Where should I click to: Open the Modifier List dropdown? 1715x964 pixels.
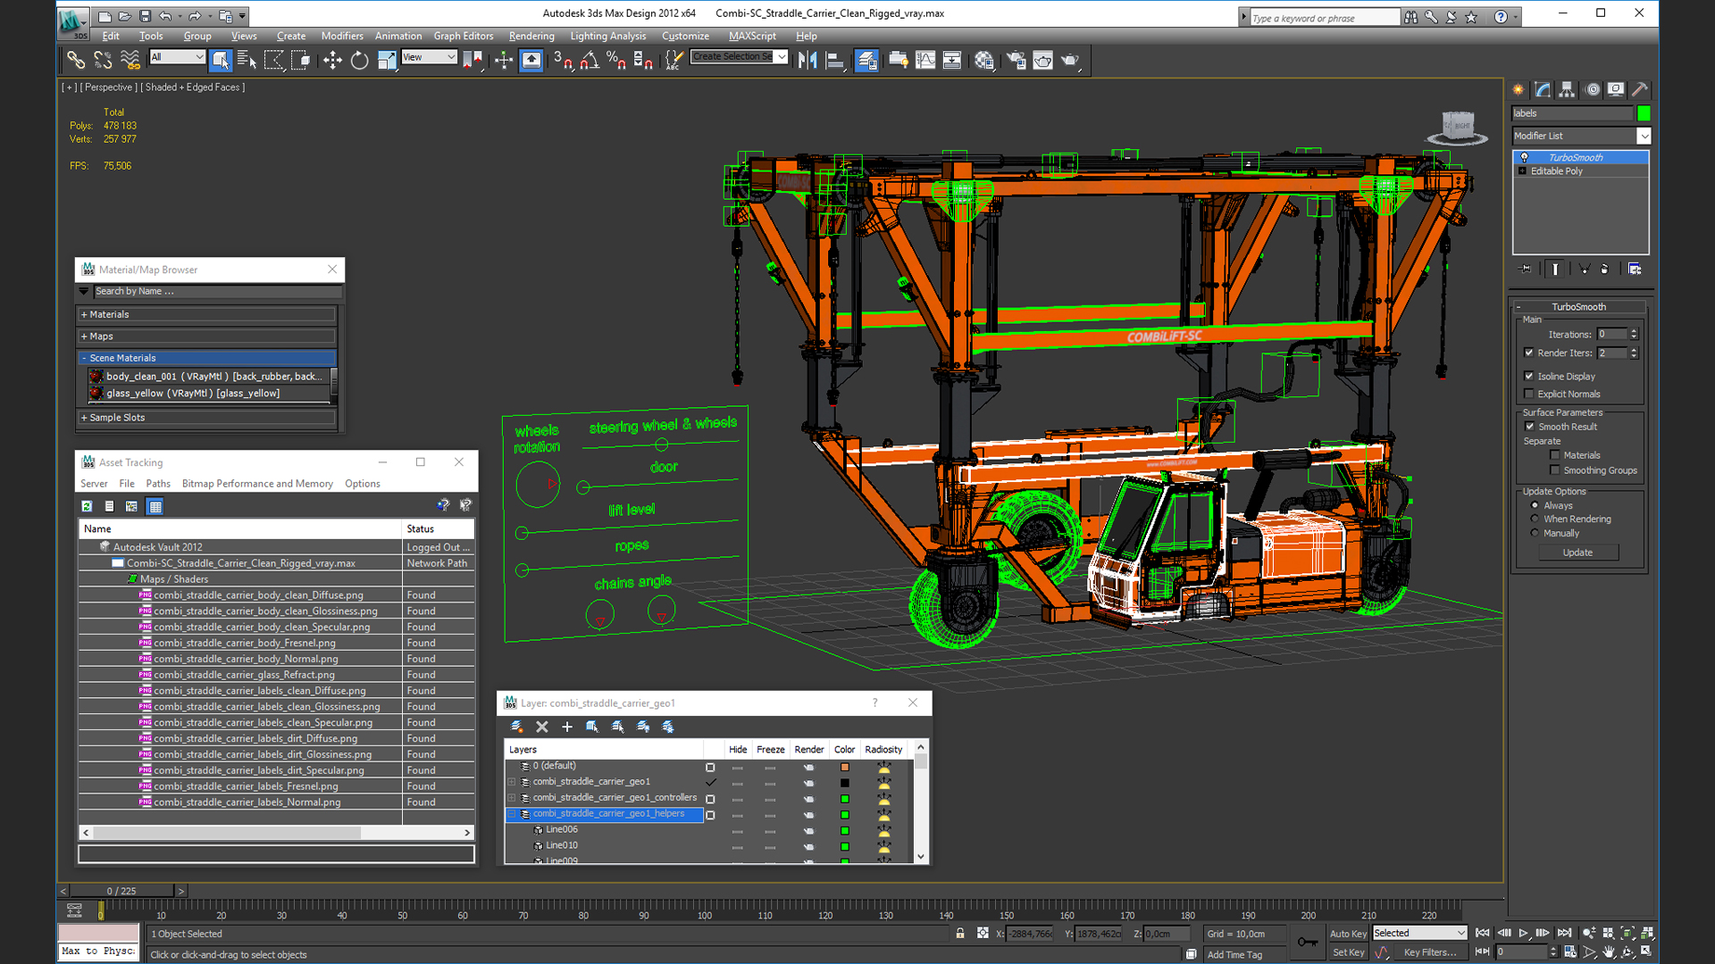coord(1581,136)
